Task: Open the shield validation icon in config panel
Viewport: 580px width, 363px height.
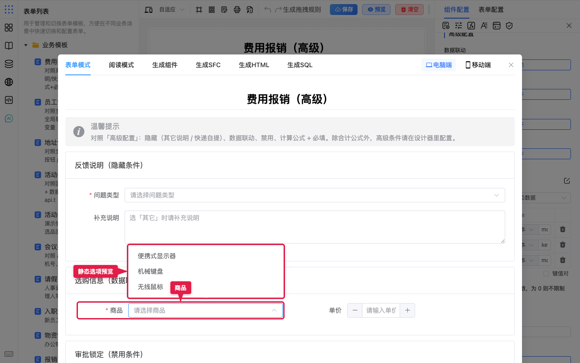Action: coord(509,25)
